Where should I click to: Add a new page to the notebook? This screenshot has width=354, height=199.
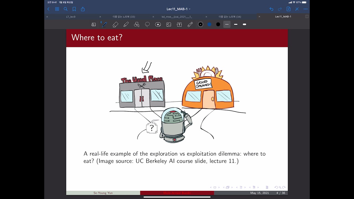click(288, 9)
